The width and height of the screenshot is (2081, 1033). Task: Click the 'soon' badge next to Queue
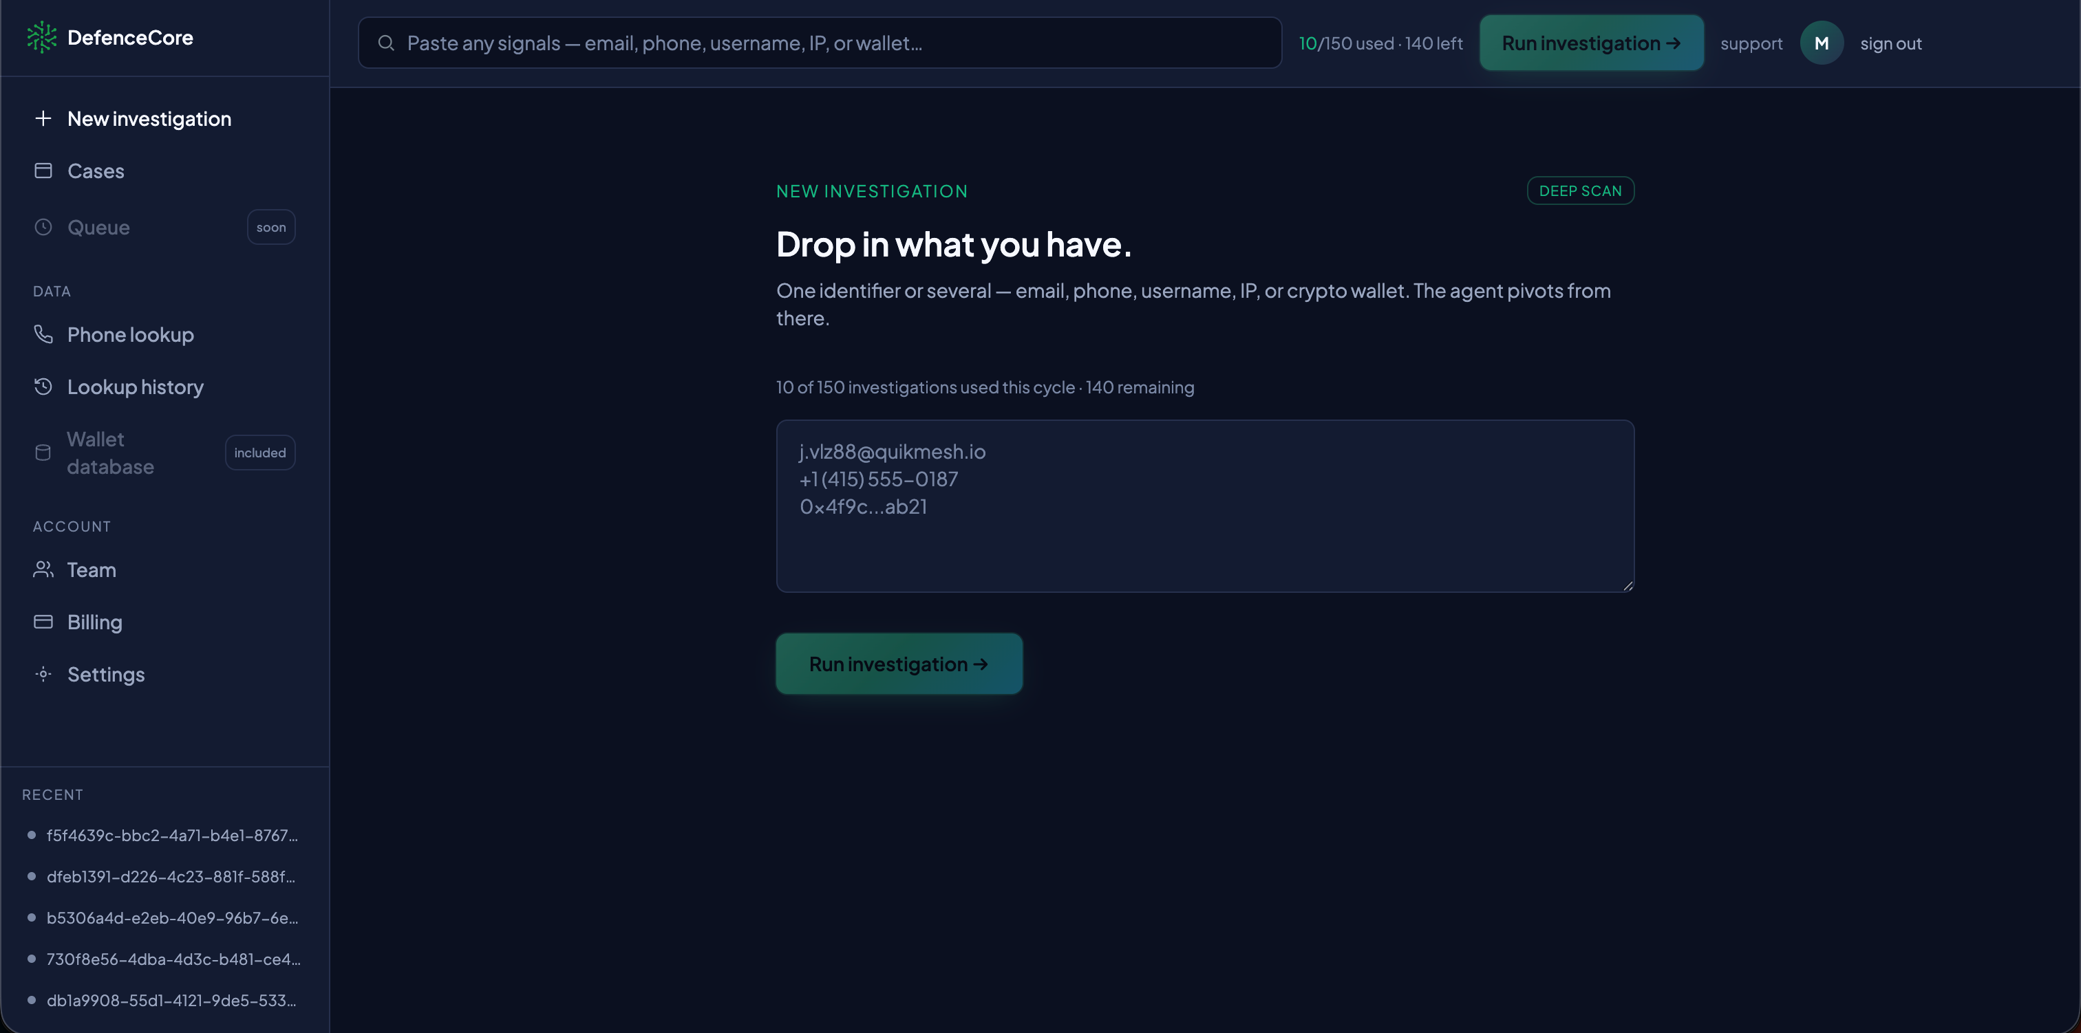coord(270,227)
